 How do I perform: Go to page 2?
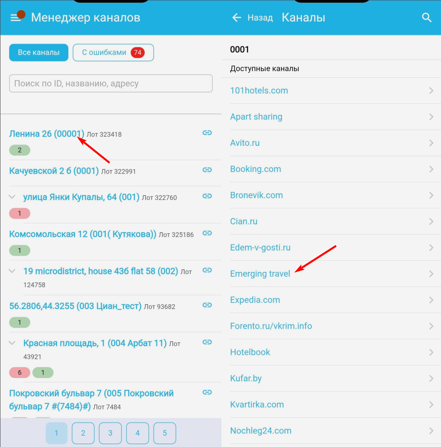tap(83, 433)
